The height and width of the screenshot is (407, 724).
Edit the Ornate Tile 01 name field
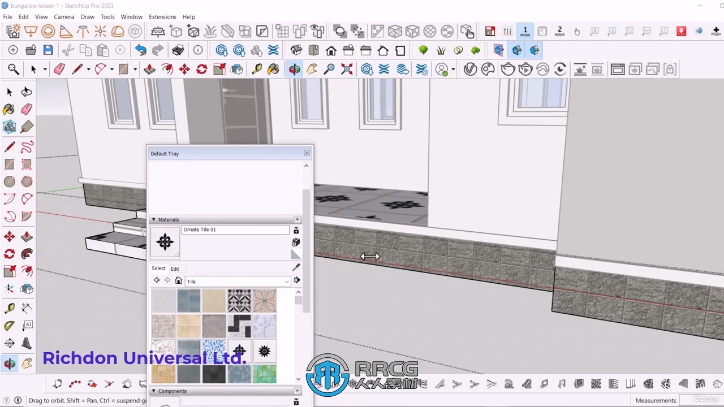(x=235, y=230)
